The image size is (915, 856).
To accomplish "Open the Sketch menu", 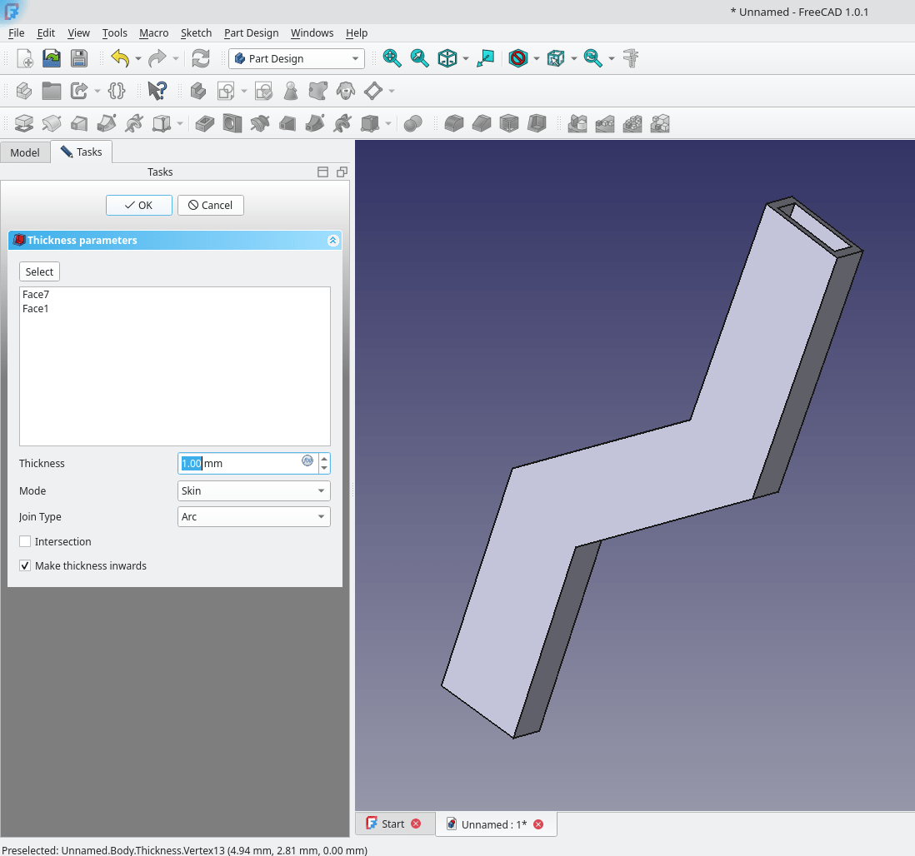I will coord(196,32).
